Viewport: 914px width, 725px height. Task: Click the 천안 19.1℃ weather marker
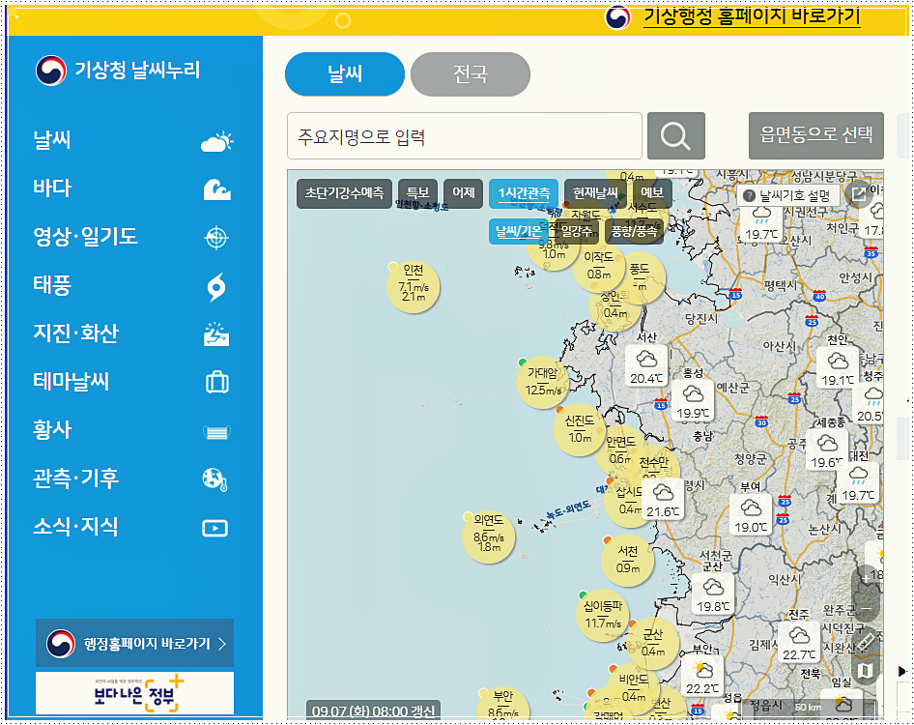pos(838,368)
